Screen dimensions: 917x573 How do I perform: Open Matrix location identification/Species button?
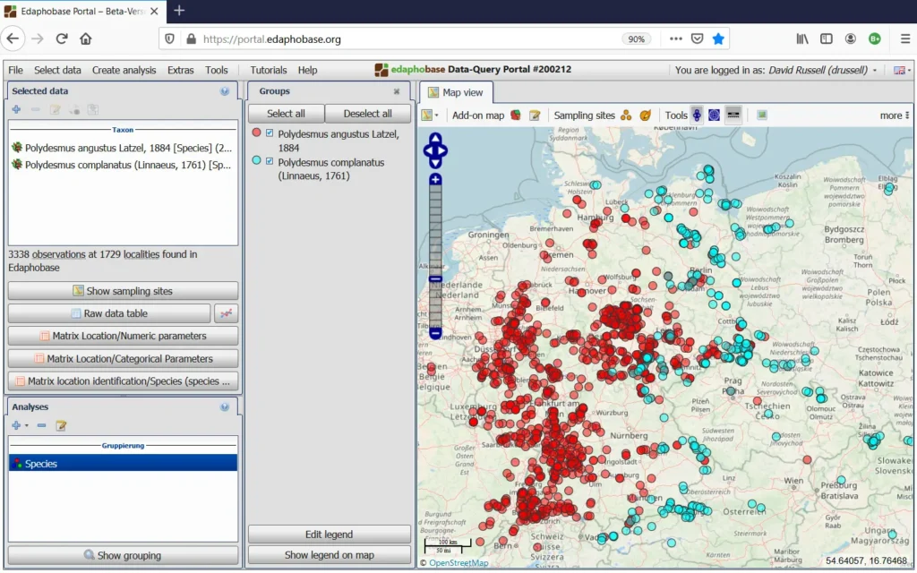(x=123, y=381)
